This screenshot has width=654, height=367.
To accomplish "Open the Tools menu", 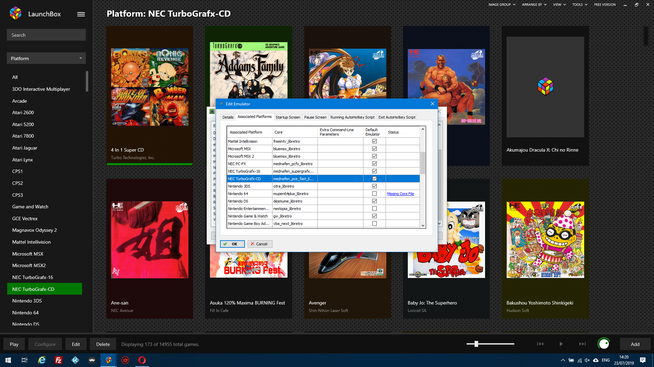I will (x=580, y=5).
